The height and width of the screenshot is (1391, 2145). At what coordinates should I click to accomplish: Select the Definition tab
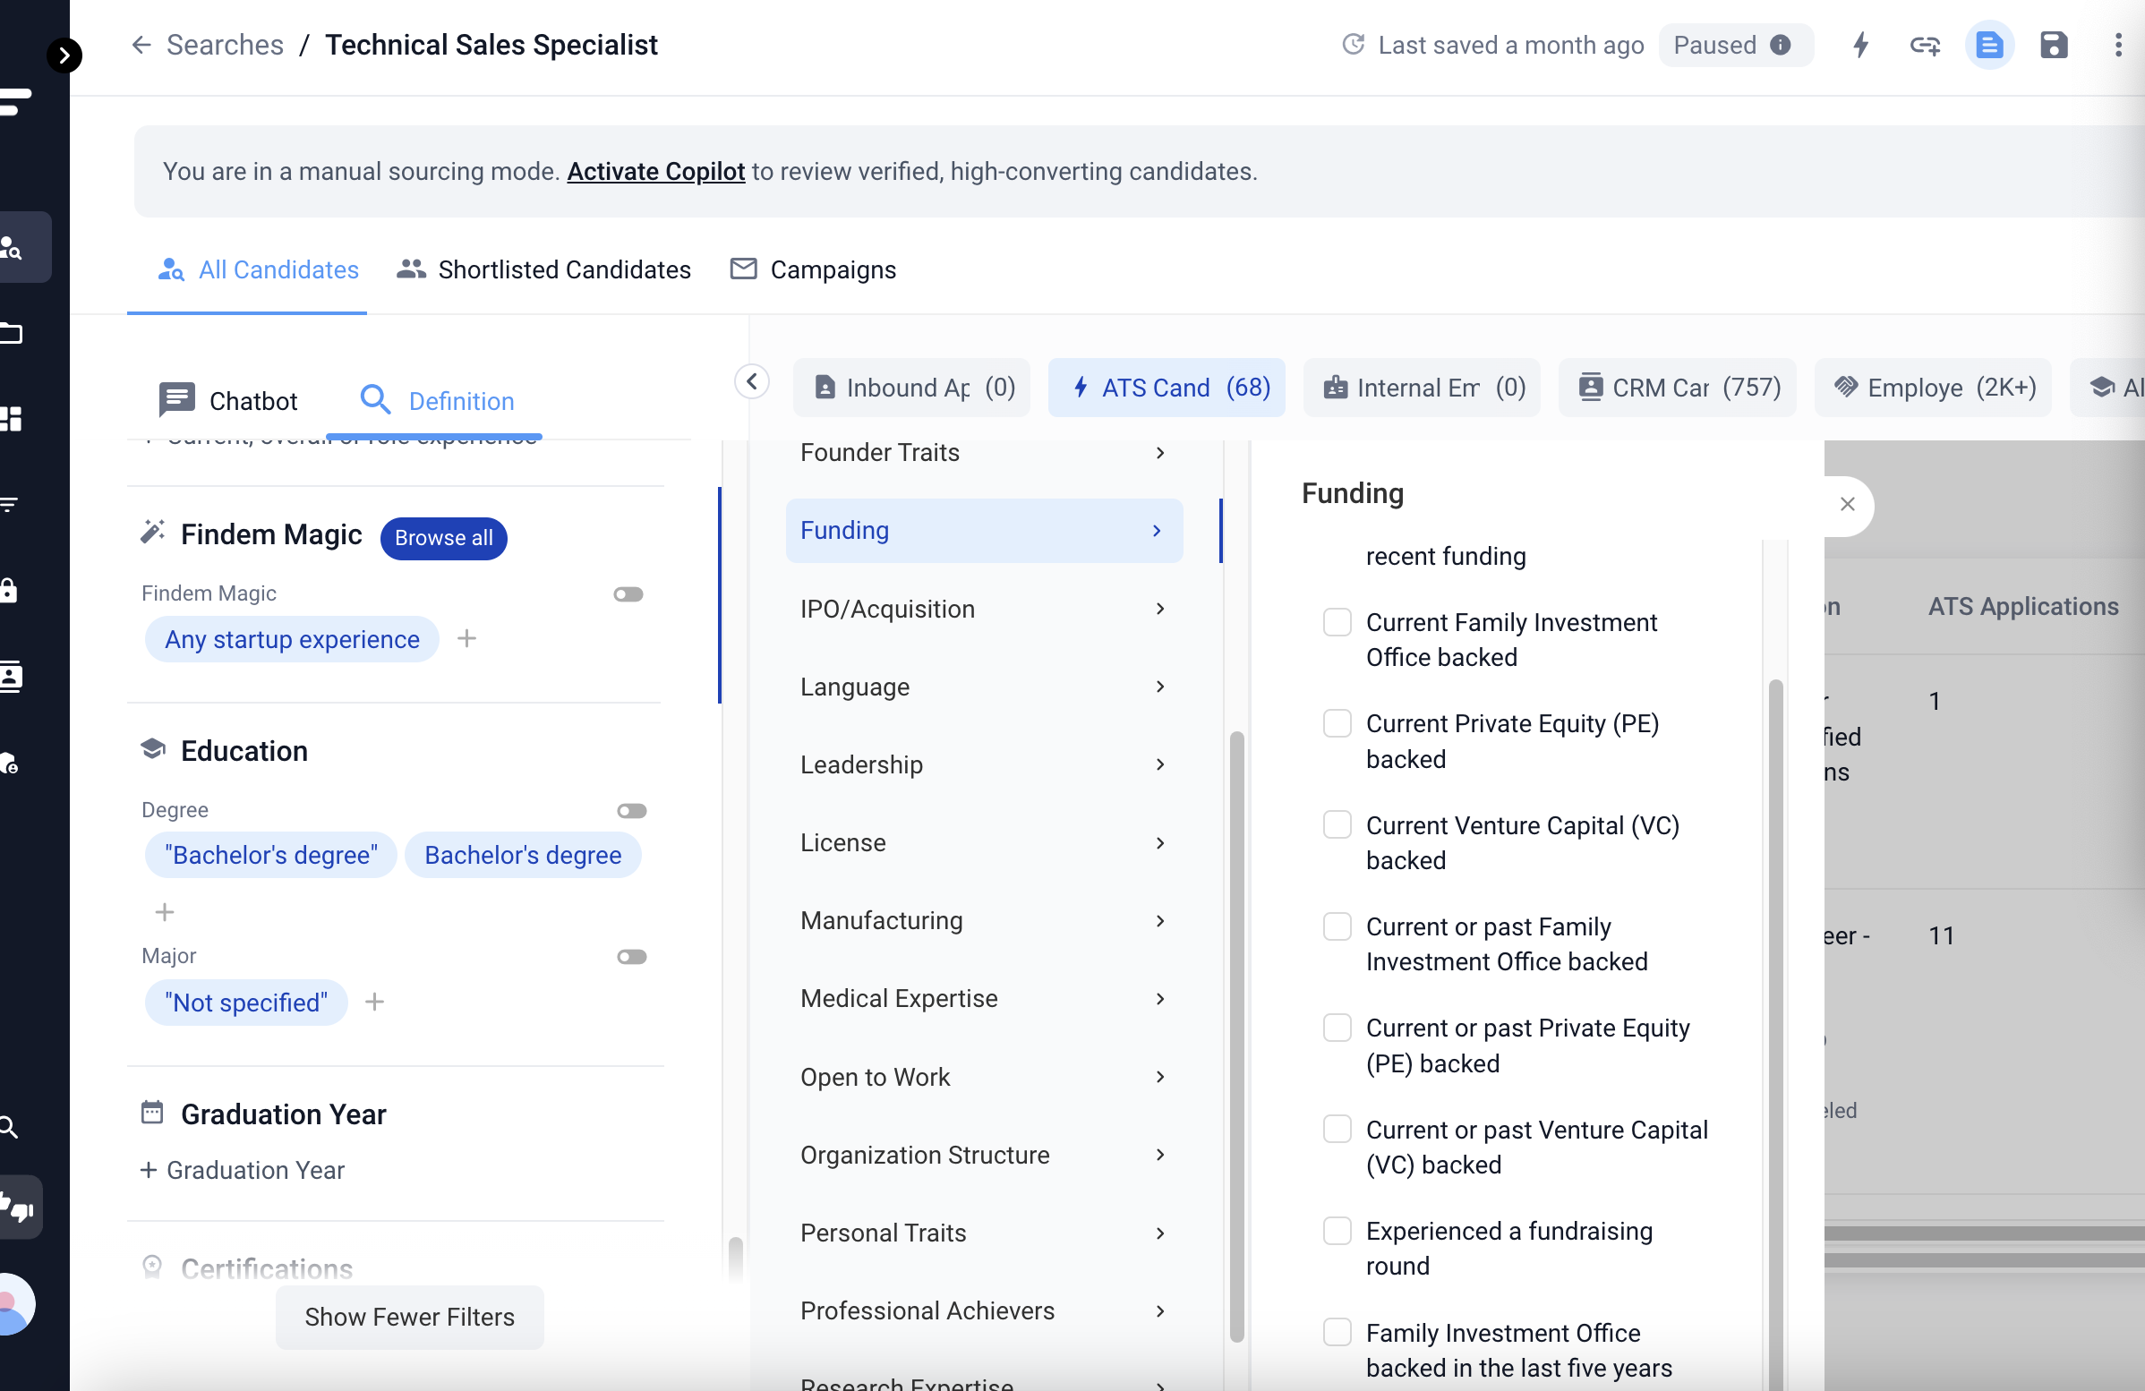point(436,401)
